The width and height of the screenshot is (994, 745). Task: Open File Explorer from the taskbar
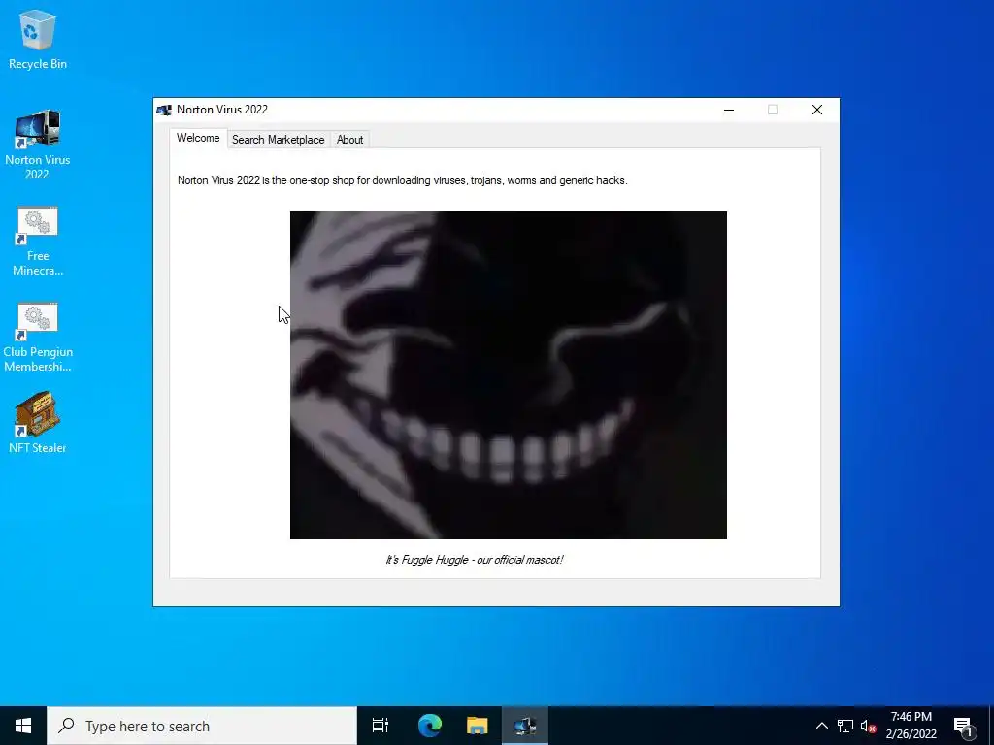click(478, 726)
